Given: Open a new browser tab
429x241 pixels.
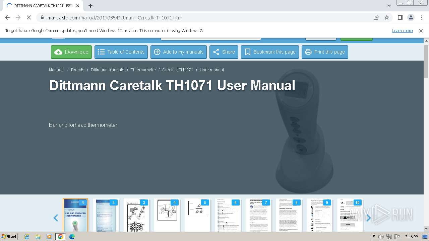Looking at the screenshot, I should tap(90, 6).
